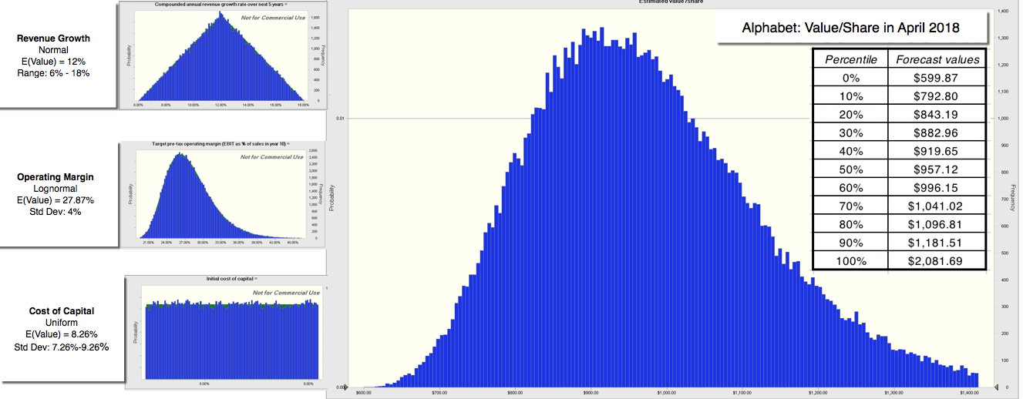
Task: Click the 'Target pre-tax operating margin' chart title
Action: pos(221,144)
